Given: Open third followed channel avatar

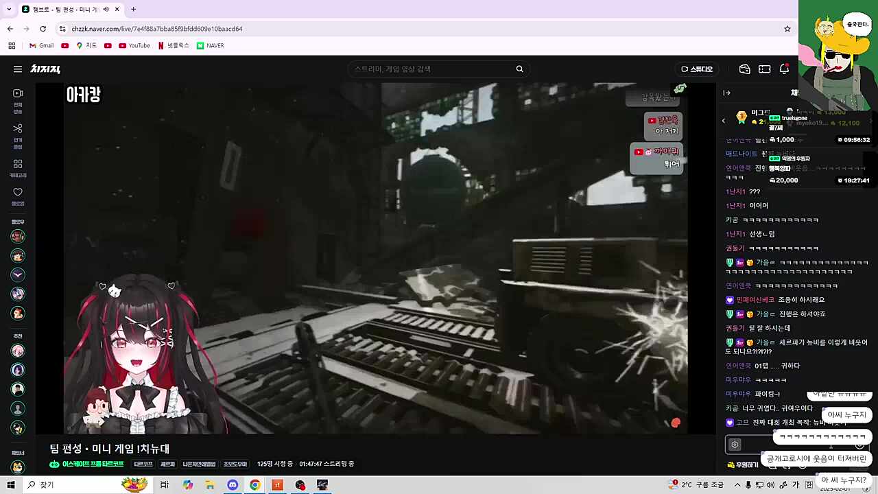Looking at the screenshot, I should (18, 274).
